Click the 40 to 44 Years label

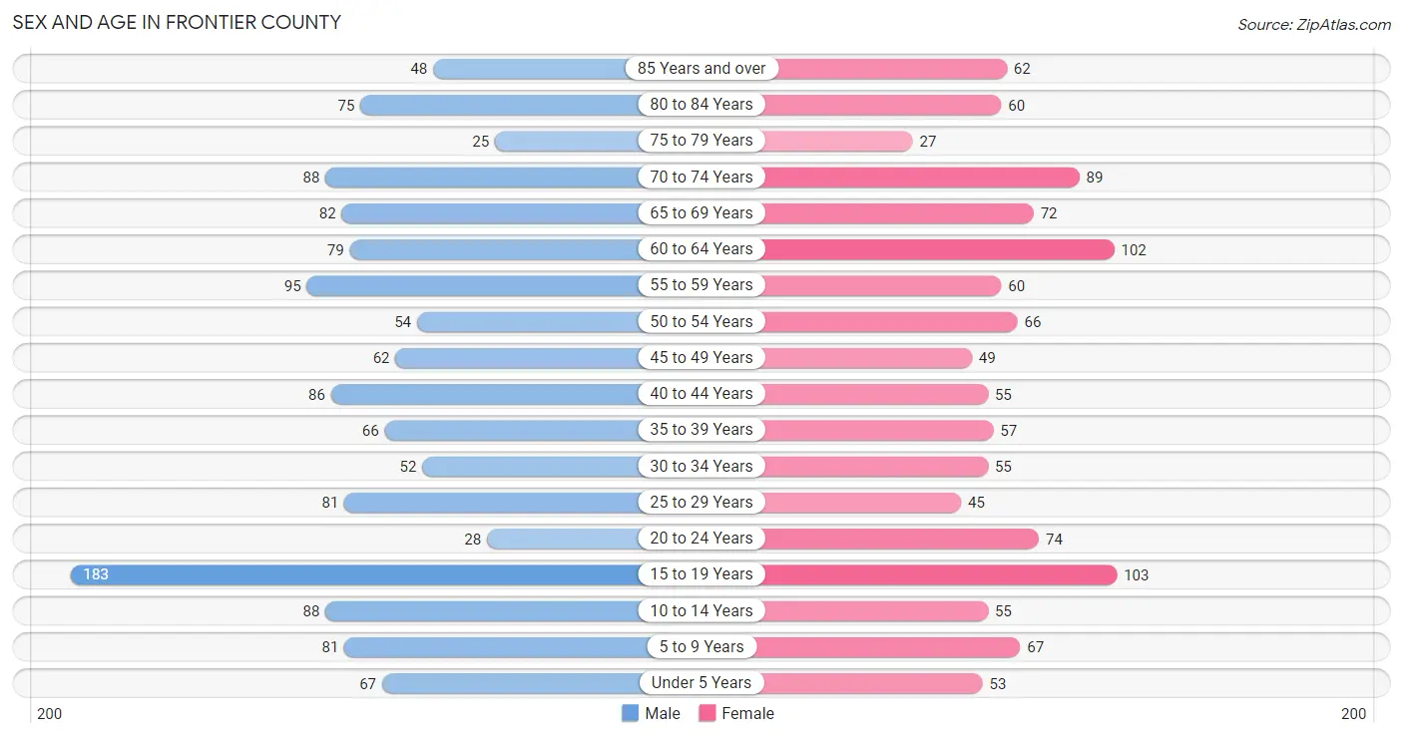[701, 394]
